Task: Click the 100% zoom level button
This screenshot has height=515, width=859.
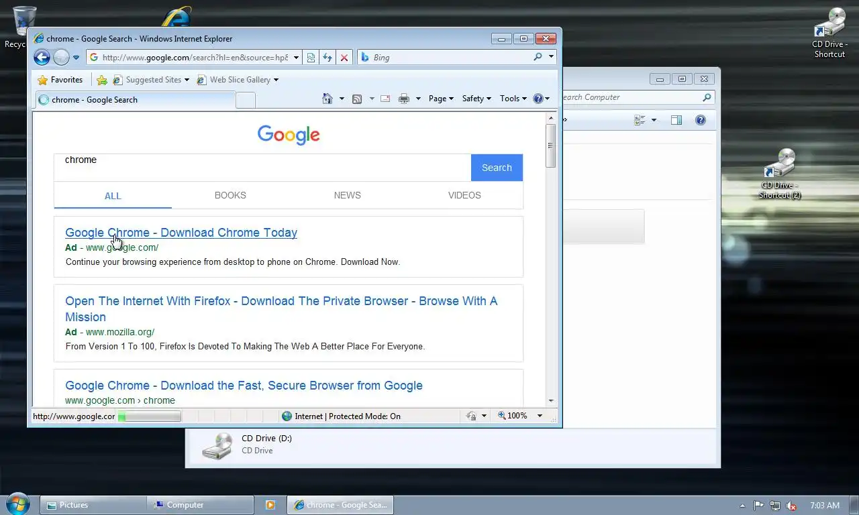Action: coord(513,416)
